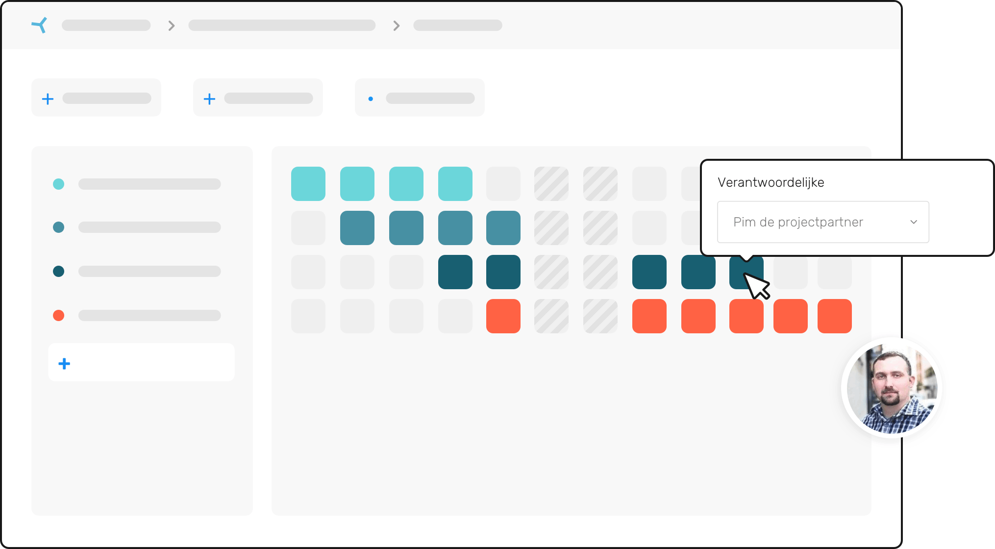Click the plus icon to add new row

tap(64, 364)
